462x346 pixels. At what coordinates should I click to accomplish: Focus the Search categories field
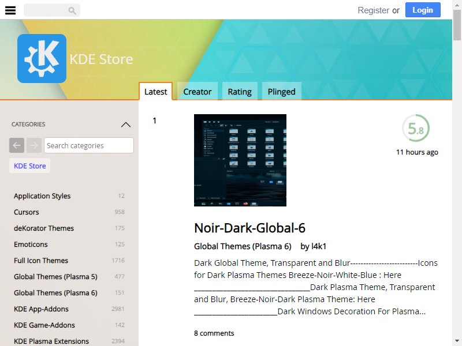pos(89,145)
